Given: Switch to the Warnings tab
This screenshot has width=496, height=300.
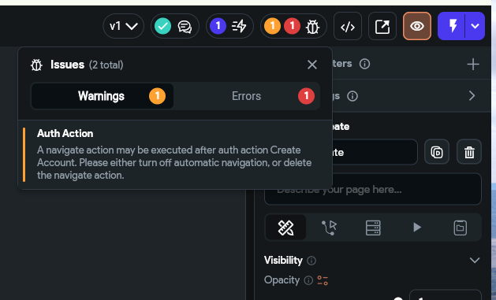Looking at the screenshot, I should click(103, 96).
